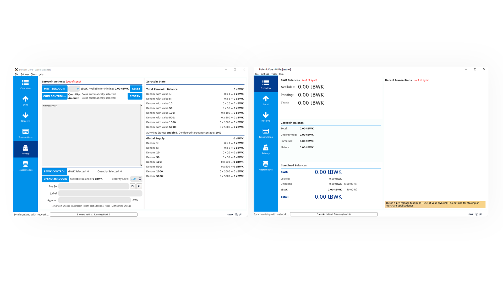
Task: Open Receive page in right wallet
Action: [266, 117]
